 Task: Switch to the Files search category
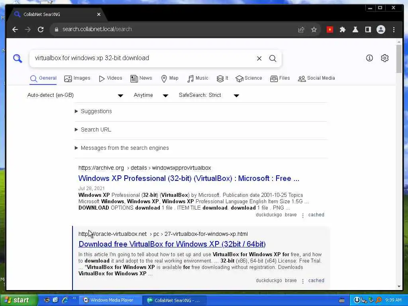pos(280,78)
